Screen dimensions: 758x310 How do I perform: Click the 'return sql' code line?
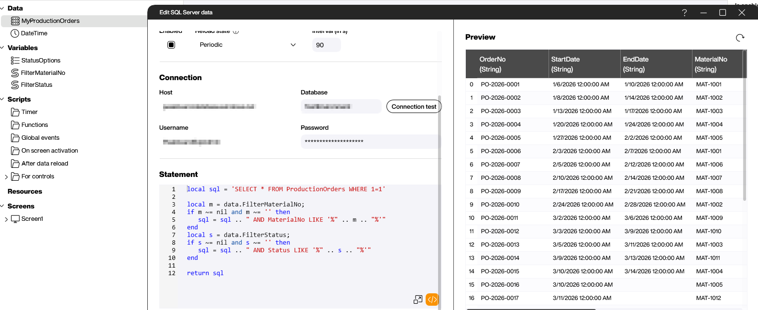pyautogui.click(x=205, y=273)
